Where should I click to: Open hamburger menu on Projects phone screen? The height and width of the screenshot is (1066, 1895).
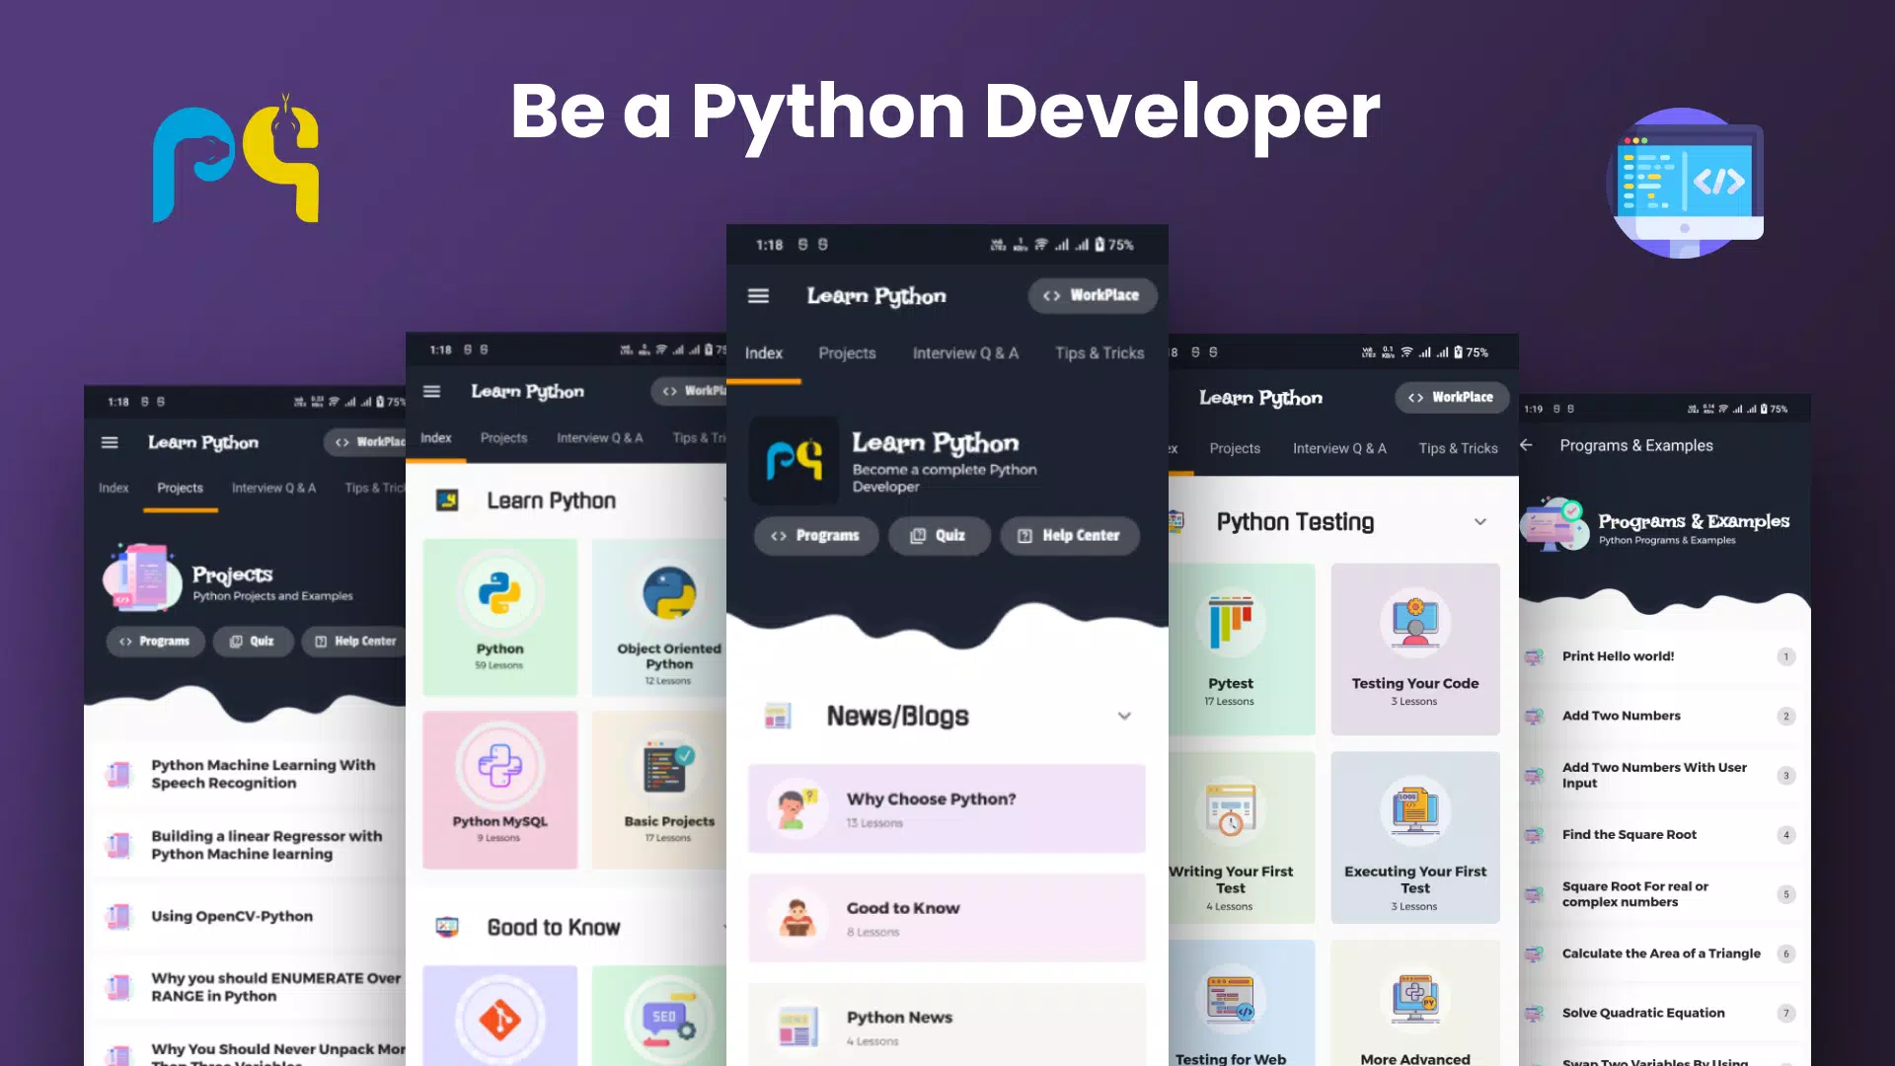click(110, 442)
